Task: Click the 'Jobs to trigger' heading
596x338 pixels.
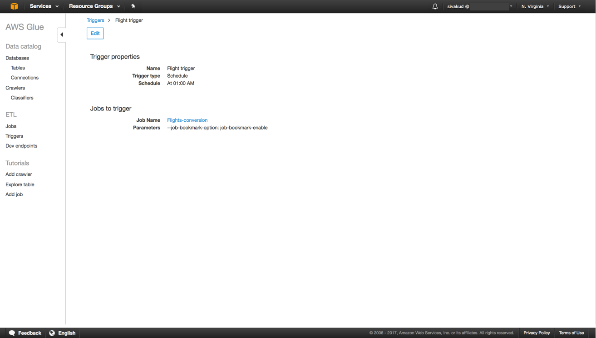Action: [x=111, y=109]
